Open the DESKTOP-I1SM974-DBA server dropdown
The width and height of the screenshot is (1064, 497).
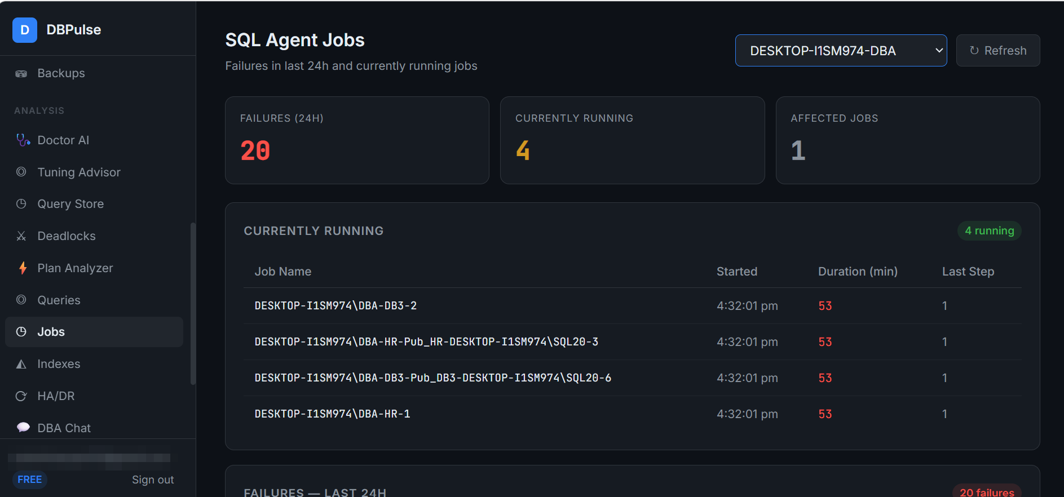841,51
